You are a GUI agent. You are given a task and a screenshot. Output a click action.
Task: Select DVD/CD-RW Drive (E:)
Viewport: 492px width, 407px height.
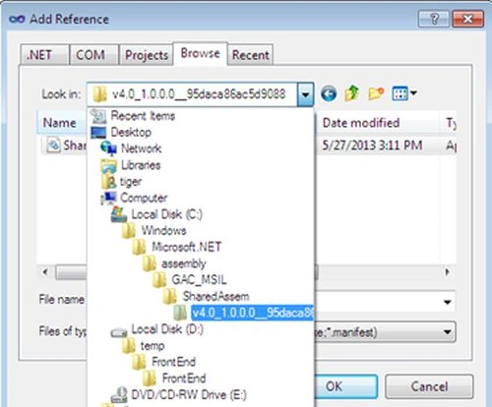[x=189, y=394]
